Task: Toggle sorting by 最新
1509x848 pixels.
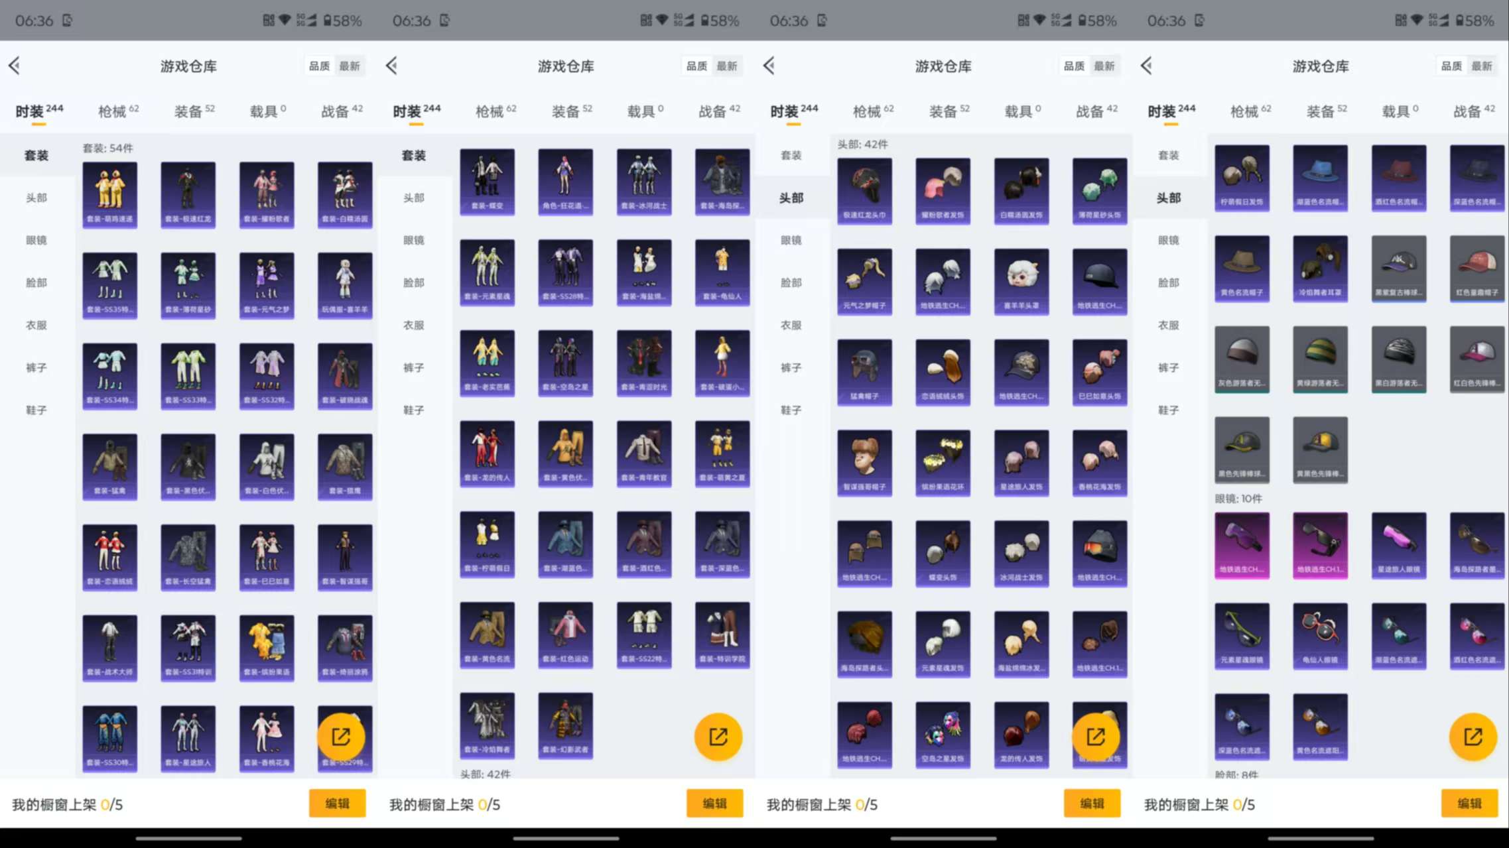Action: tap(350, 66)
